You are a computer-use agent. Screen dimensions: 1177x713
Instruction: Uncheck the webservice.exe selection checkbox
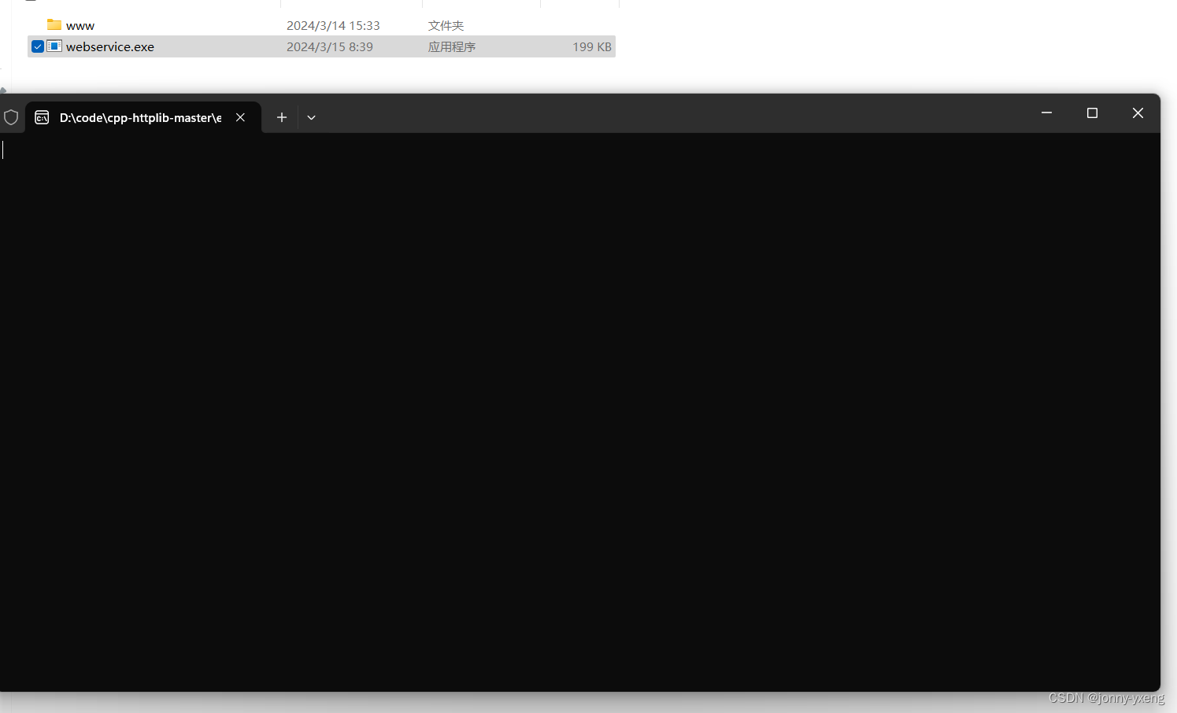[x=36, y=46]
